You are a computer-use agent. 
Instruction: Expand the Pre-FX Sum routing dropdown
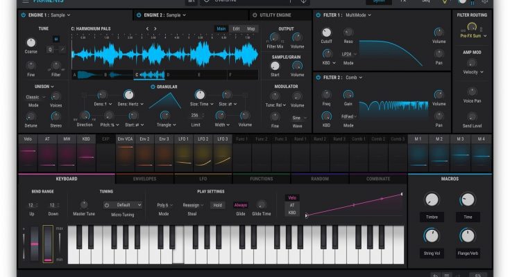pyautogui.click(x=474, y=35)
